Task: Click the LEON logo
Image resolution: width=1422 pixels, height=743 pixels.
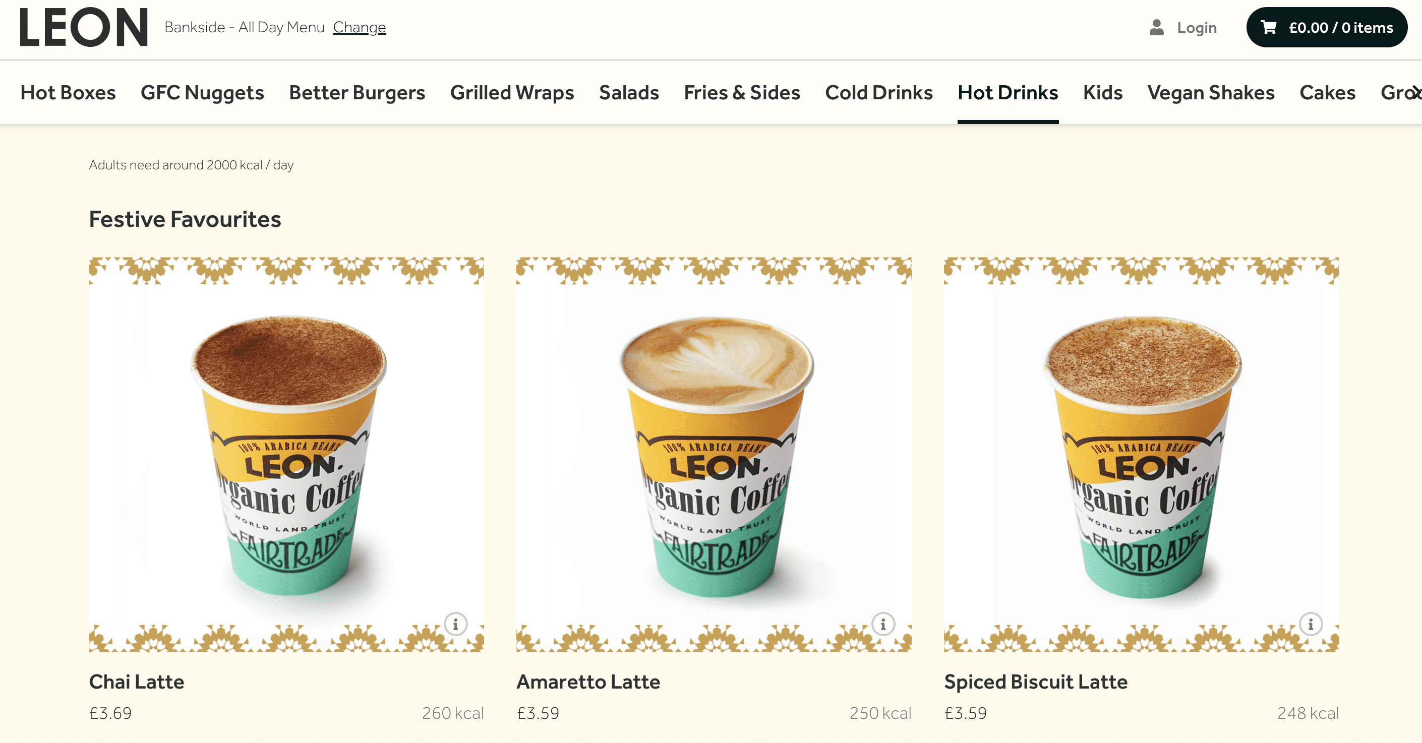Action: [x=84, y=27]
